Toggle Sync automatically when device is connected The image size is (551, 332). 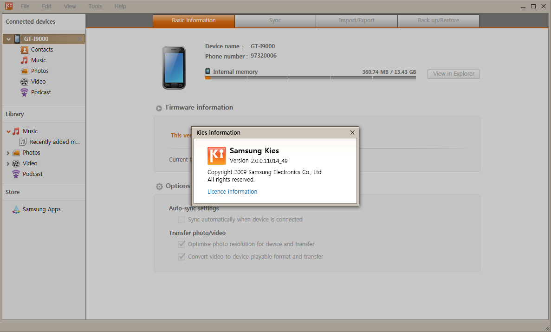[x=182, y=220]
